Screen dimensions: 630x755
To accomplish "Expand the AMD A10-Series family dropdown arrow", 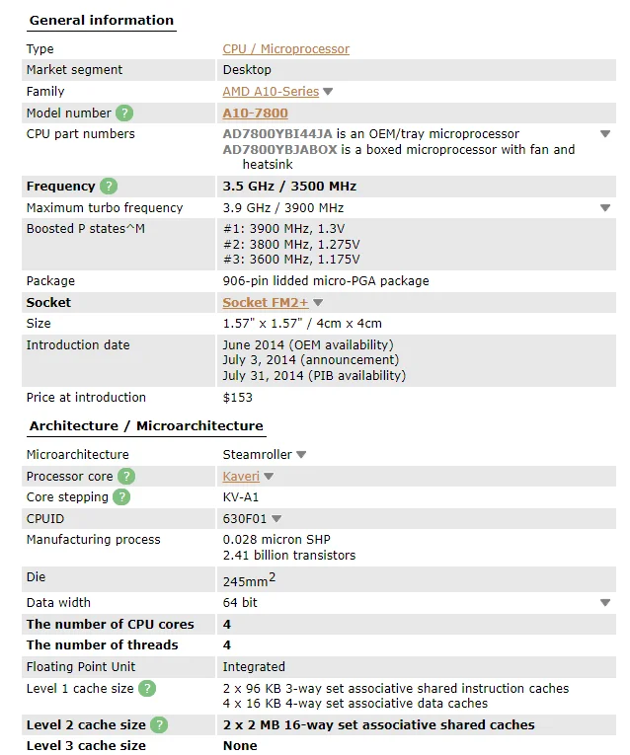I will (328, 92).
